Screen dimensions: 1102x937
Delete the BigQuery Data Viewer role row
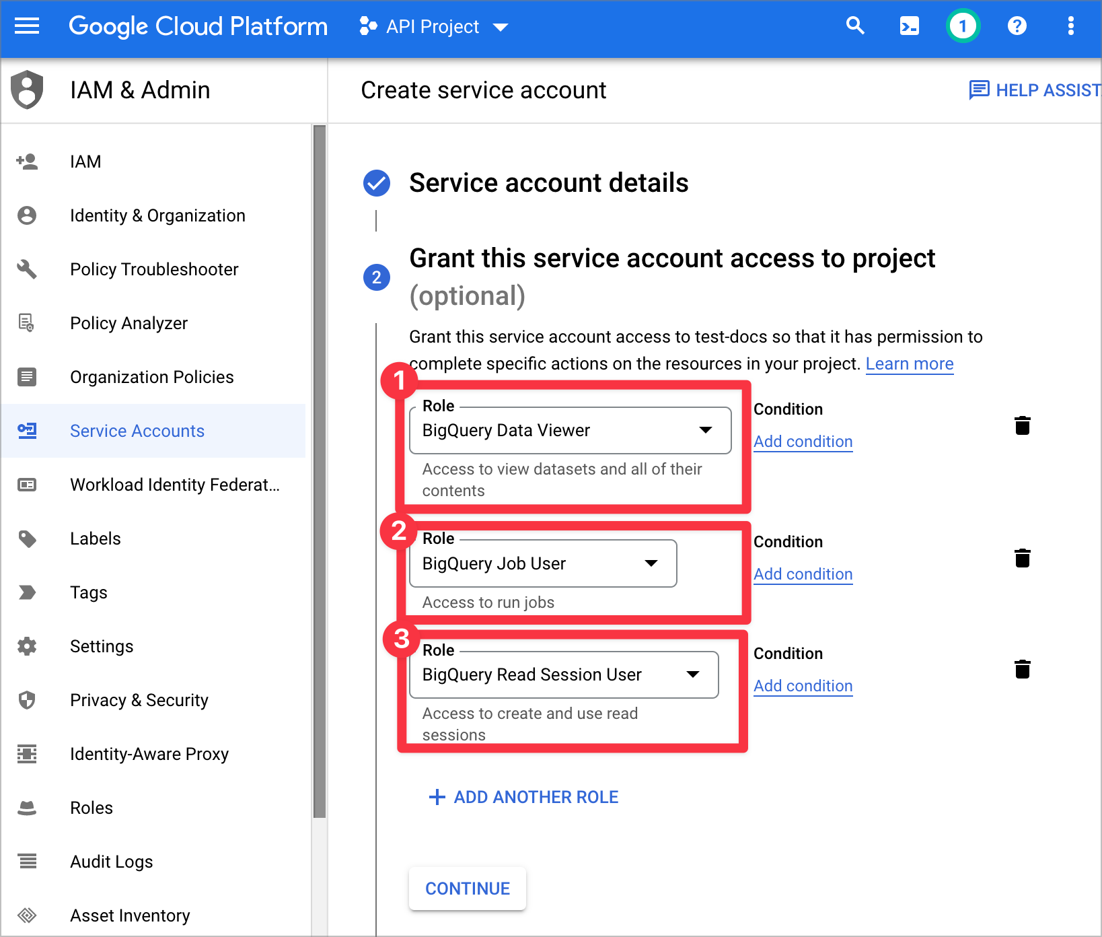tap(1023, 425)
